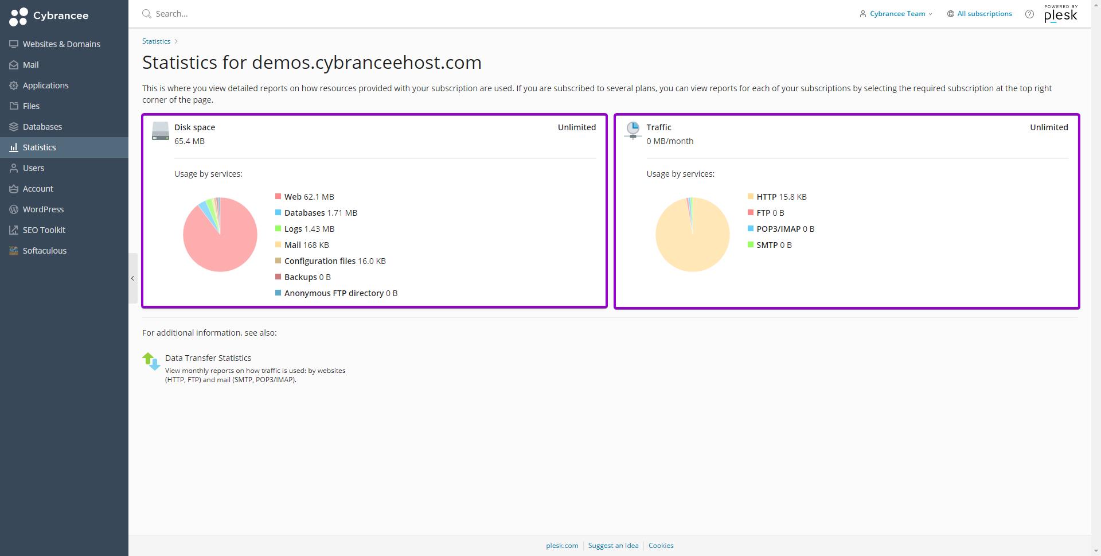This screenshot has height=556, width=1101.
Task: Click Anonymous FTP directory 0 B entry
Action: click(x=336, y=293)
